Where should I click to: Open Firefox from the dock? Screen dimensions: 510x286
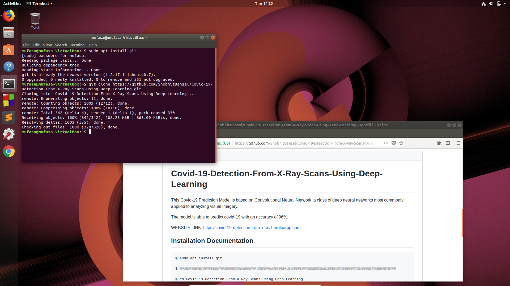tap(9, 16)
